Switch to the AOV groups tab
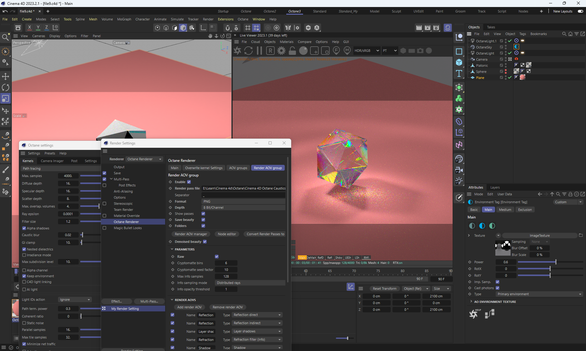The height and width of the screenshot is (351, 586). pyautogui.click(x=238, y=168)
